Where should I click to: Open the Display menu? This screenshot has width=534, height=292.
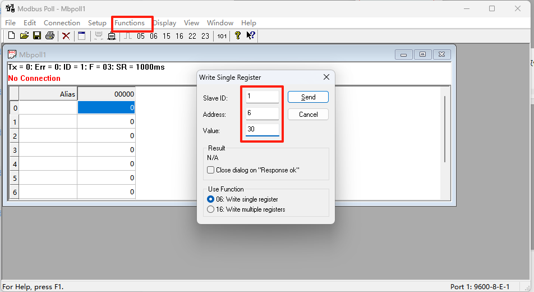click(x=165, y=23)
